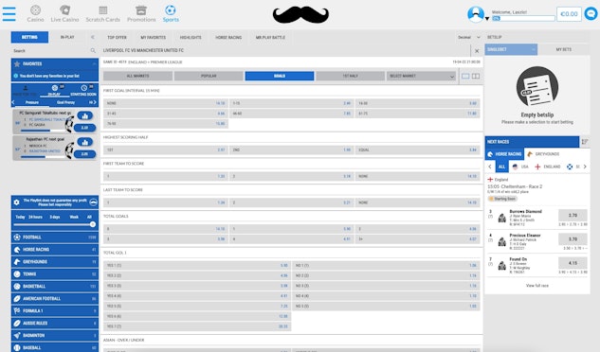Move the country filters right
600x352 pixels.
point(585,167)
